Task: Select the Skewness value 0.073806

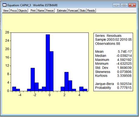Action: click(x=124, y=72)
